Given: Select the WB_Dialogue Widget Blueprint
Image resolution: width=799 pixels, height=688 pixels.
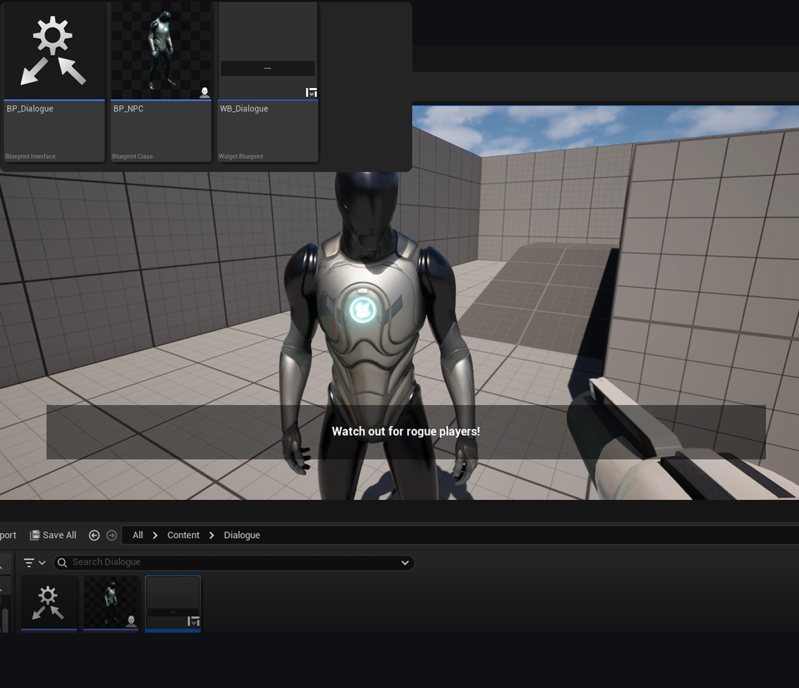Looking at the screenshot, I should tap(268, 51).
